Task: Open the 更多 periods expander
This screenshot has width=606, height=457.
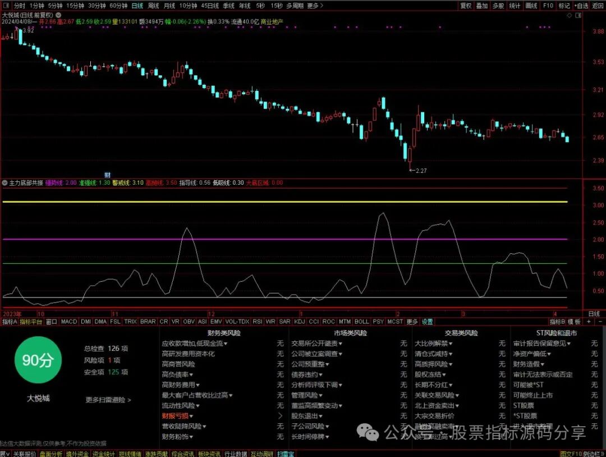Action: coord(315,6)
